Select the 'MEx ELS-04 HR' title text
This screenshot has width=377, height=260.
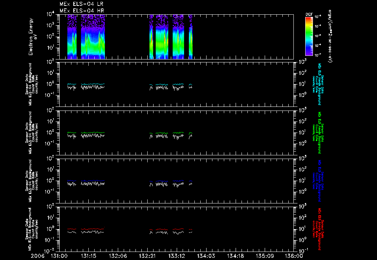tap(82, 11)
